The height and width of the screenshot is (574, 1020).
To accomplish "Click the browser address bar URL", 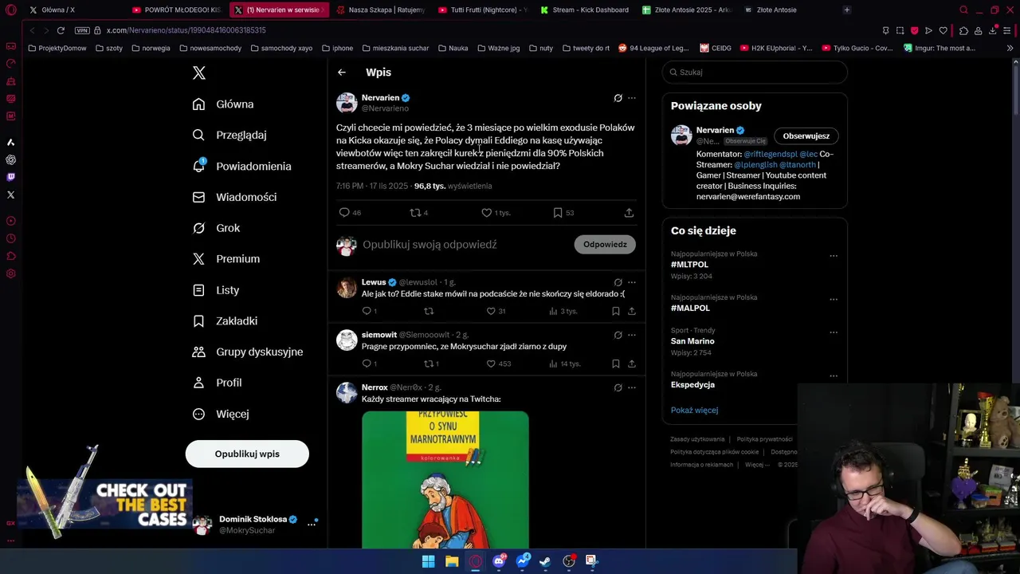I will pyautogui.click(x=186, y=30).
